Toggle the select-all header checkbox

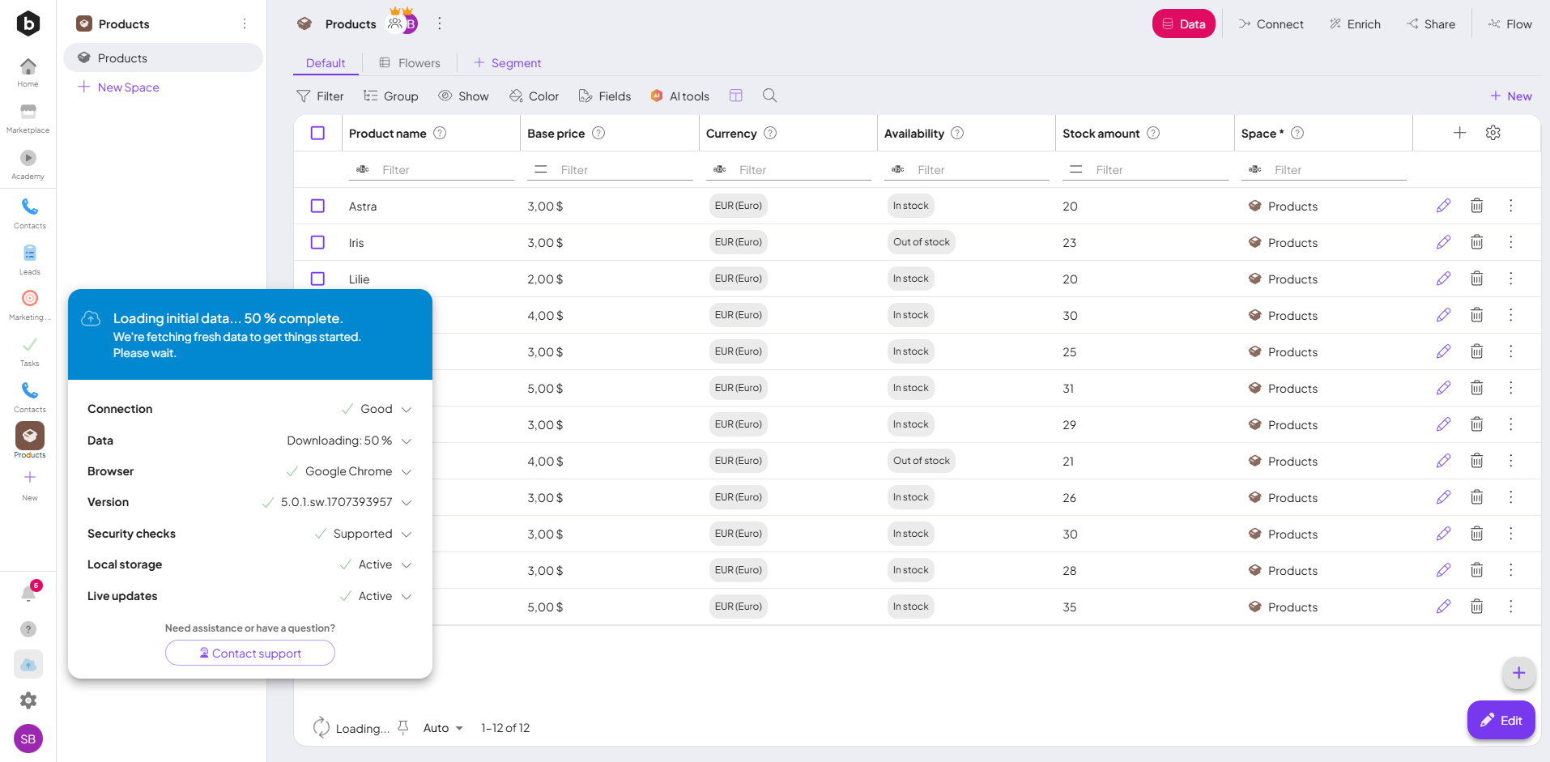coord(317,133)
